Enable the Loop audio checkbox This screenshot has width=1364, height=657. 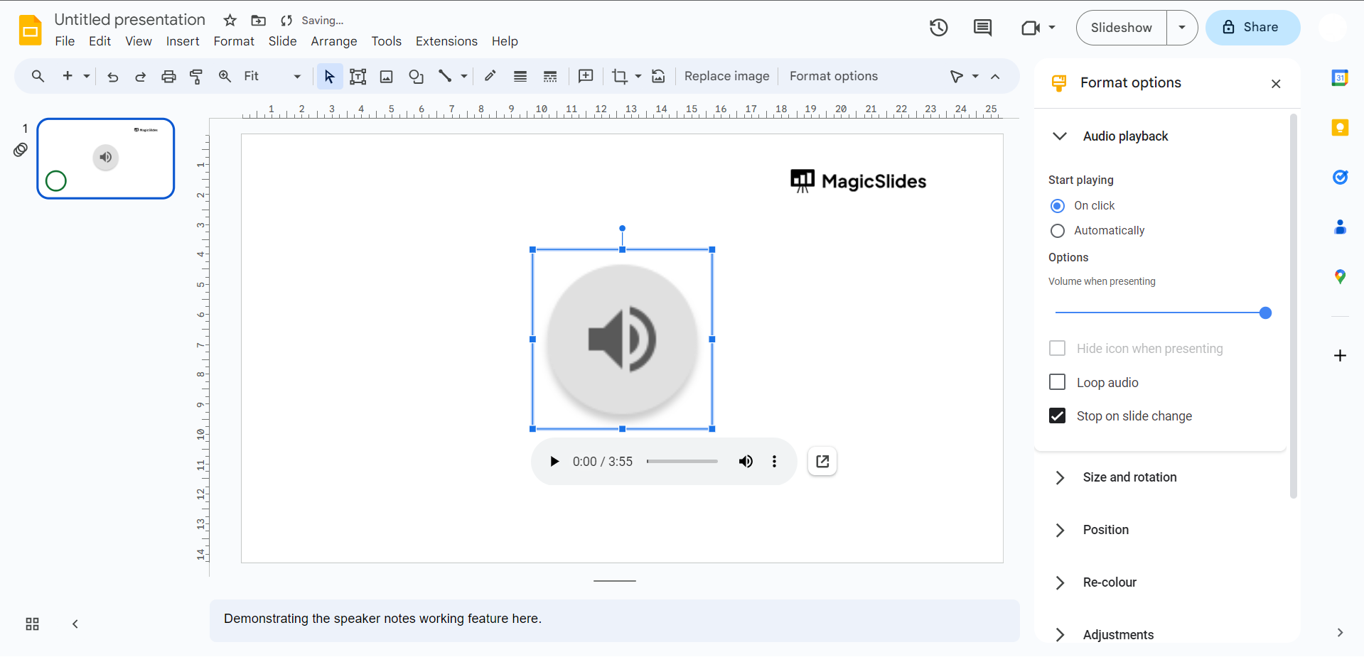1058,382
